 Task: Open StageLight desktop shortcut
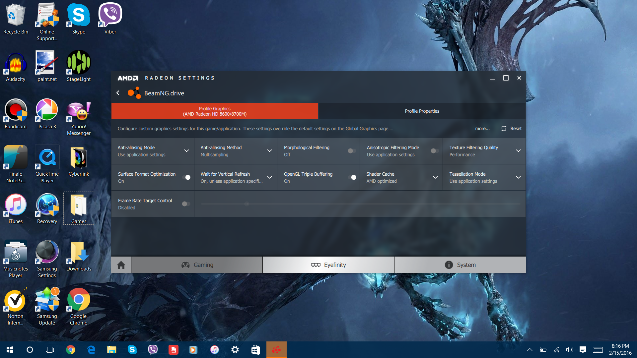pos(79,66)
